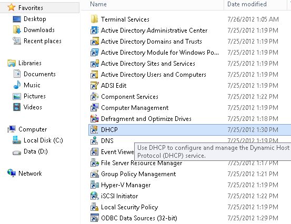This screenshot has height=224, width=291.
Task: Click the Recent places icon
Action: coord(17,41)
